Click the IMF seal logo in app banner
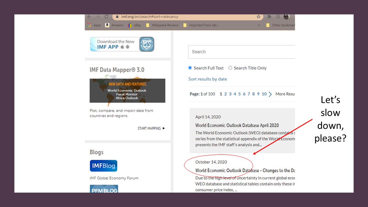 pos(147,44)
